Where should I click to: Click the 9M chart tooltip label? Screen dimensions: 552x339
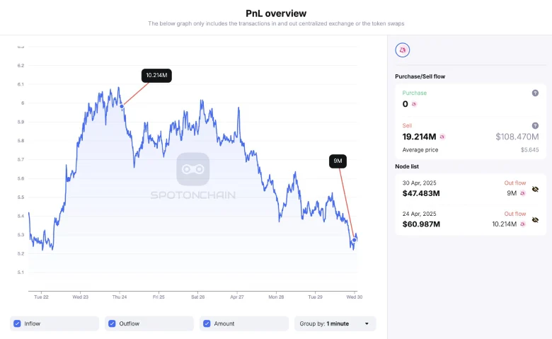tap(338, 161)
